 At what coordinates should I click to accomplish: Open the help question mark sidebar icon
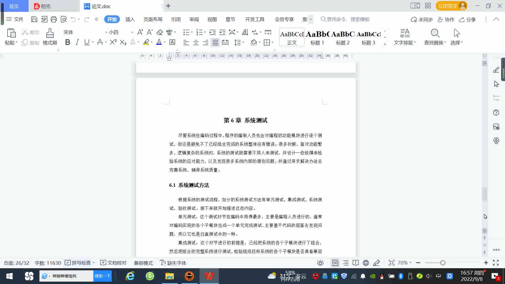496,113
